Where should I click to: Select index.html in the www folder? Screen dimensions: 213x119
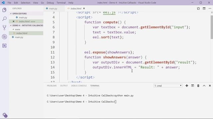coord(26,33)
